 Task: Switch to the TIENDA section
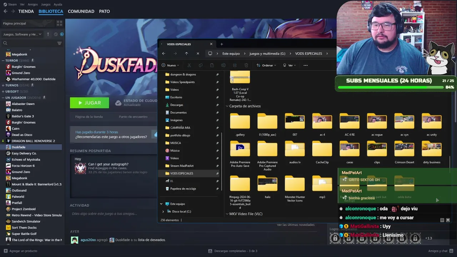click(26, 11)
